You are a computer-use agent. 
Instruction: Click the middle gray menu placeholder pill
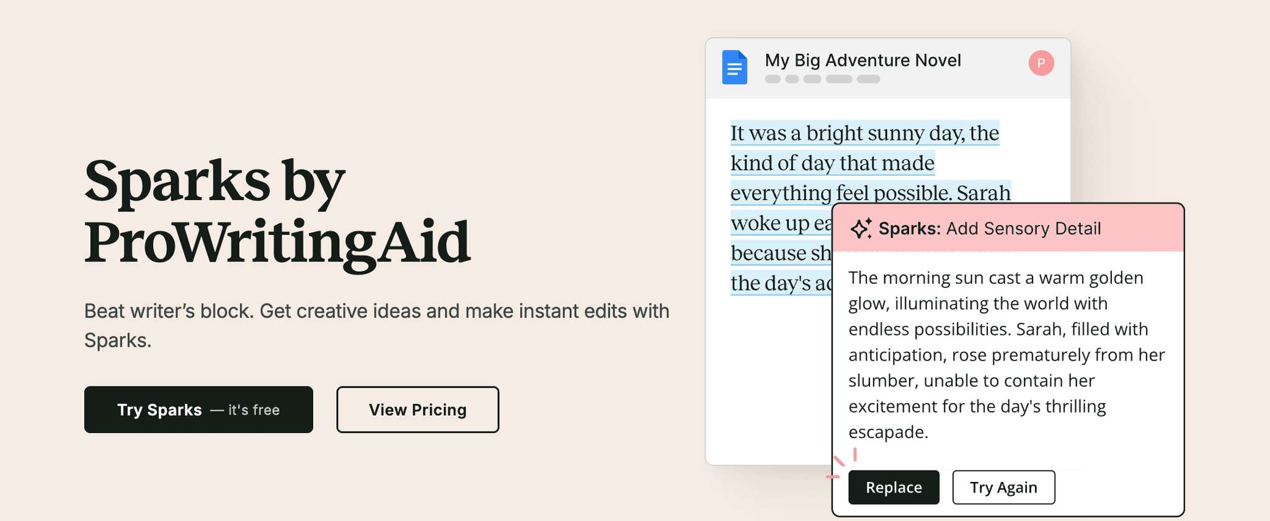tap(812, 79)
